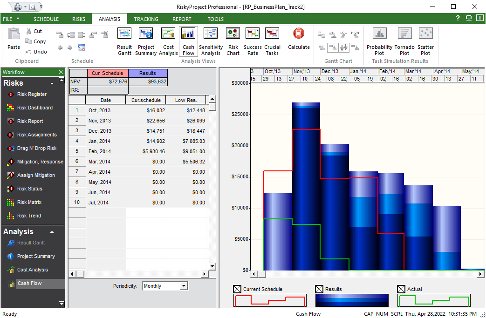Select the Nov, 2013 date cell
The image size is (486, 318).
(x=106, y=121)
